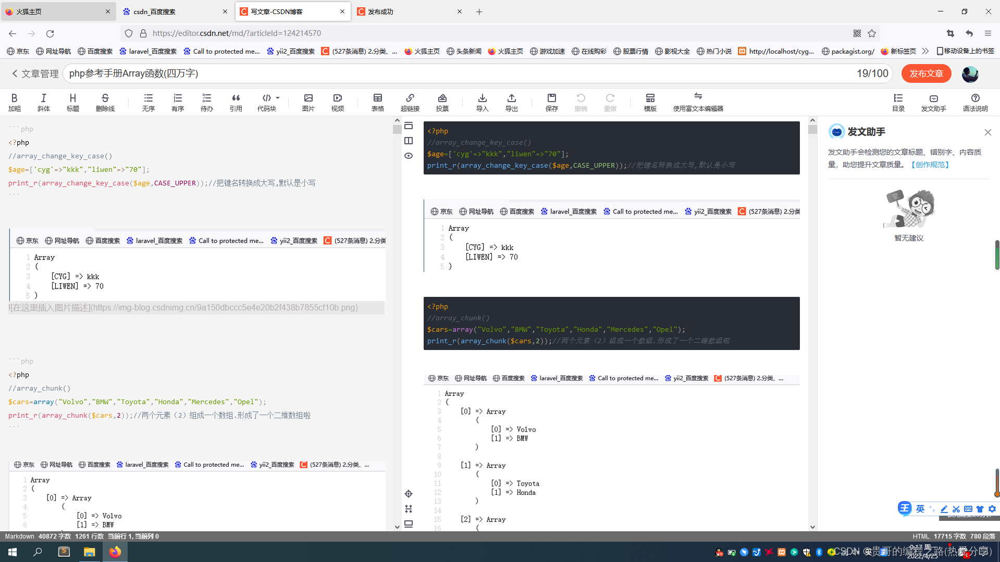The height and width of the screenshot is (562, 1000).
Task: Import a file (导入)
Action: click(483, 102)
